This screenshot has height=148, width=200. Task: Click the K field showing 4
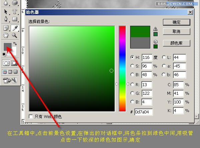point(178,111)
